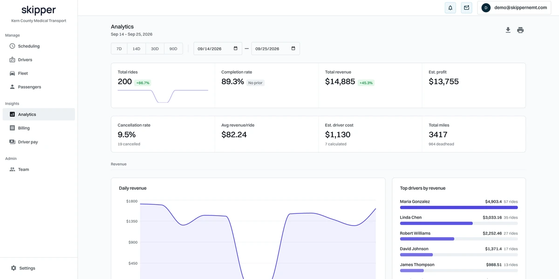559x279 pixels.
Task: Click $3,033.16 for Linda Chen
Action: pyautogui.click(x=492, y=218)
